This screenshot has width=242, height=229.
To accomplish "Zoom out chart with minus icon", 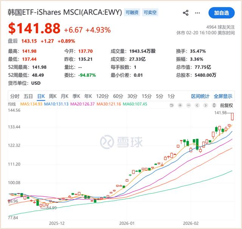I will click(x=188, y=105).
